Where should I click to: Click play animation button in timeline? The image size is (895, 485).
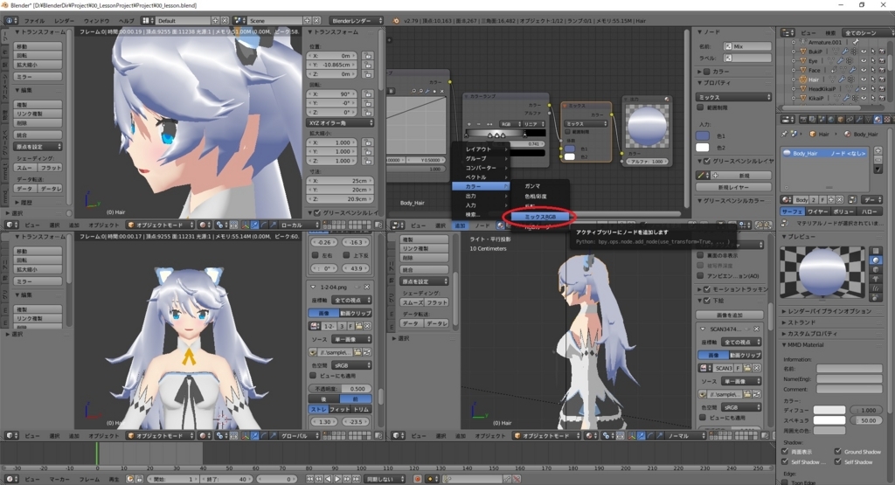tap(338, 479)
